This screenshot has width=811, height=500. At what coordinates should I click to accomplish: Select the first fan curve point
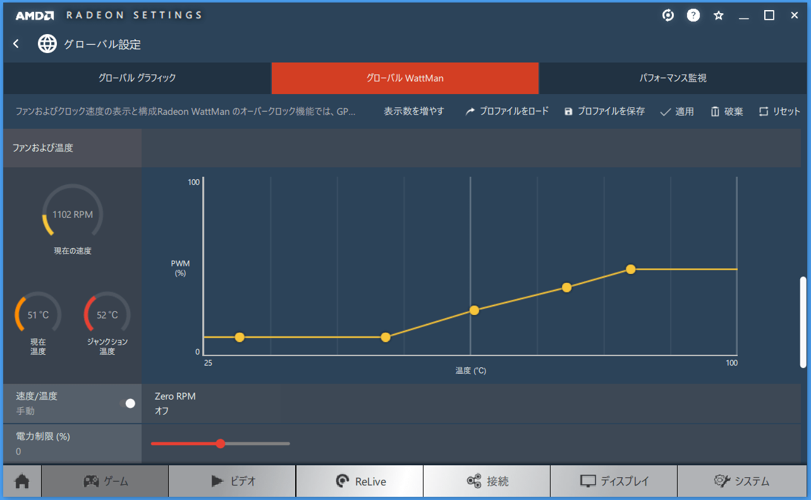click(240, 337)
